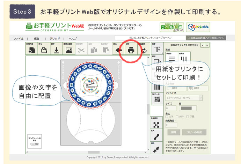Check the 太字 bold checkbox

pos(167,117)
